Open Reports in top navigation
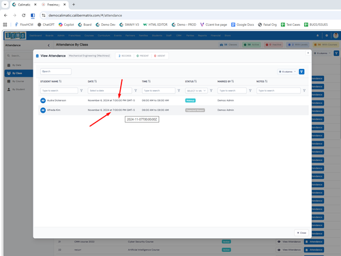341x256 pixels. 203,35
